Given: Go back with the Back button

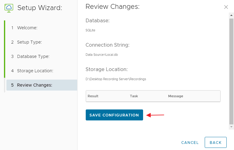Looking at the screenshot, I should click(x=215, y=142).
